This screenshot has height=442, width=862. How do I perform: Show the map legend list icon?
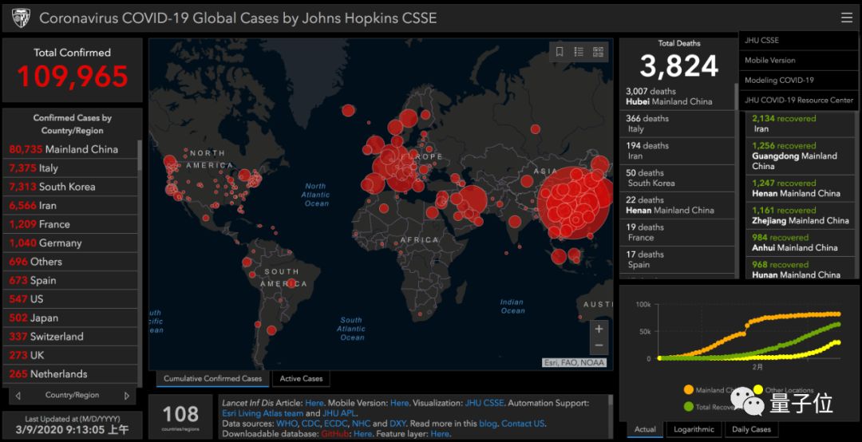[x=579, y=52]
